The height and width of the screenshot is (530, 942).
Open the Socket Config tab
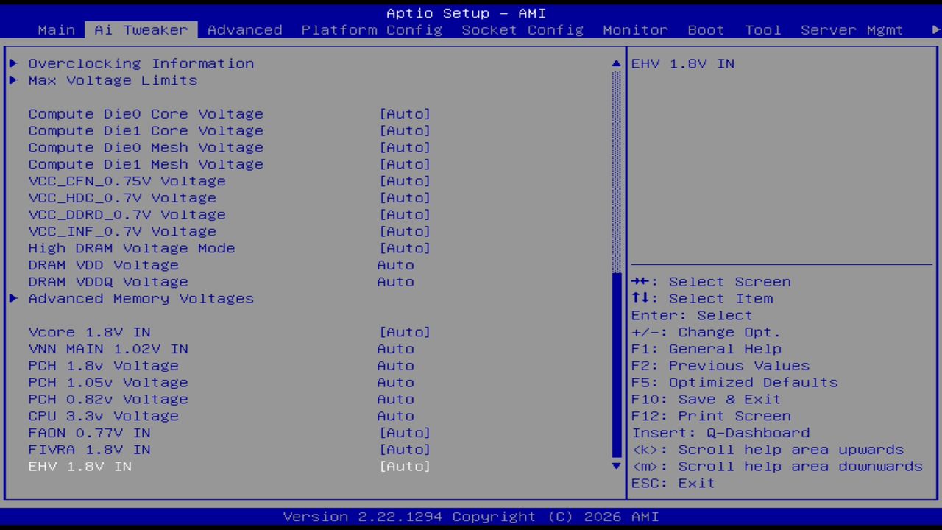521,29
